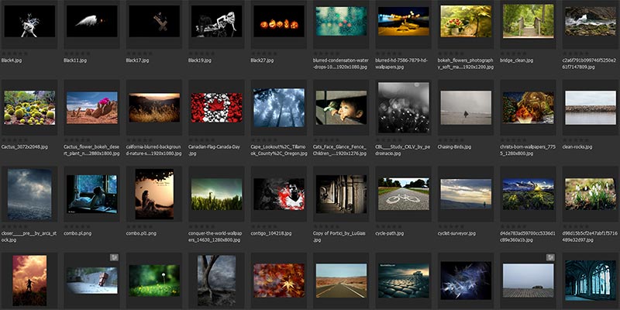Select the blue crystal abstract thumbnail
The height and width of the screenshot is (310, 620).
tap(466, 281)
